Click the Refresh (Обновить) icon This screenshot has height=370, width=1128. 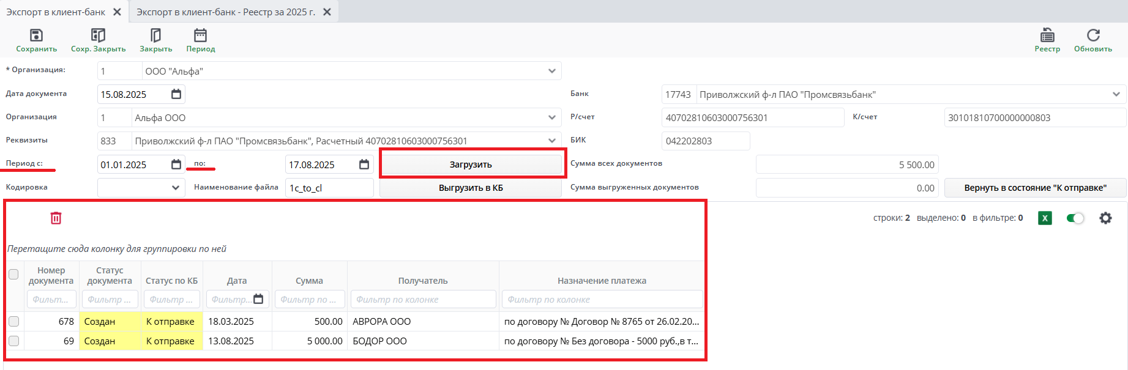click(1093, 35)
